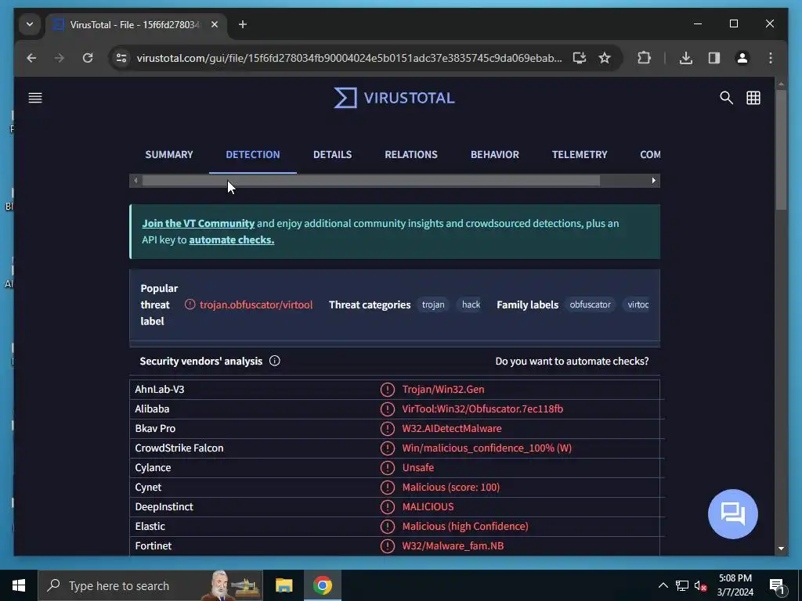Click the Join the VT Community link
802x601 pixels.
[198, 223]
